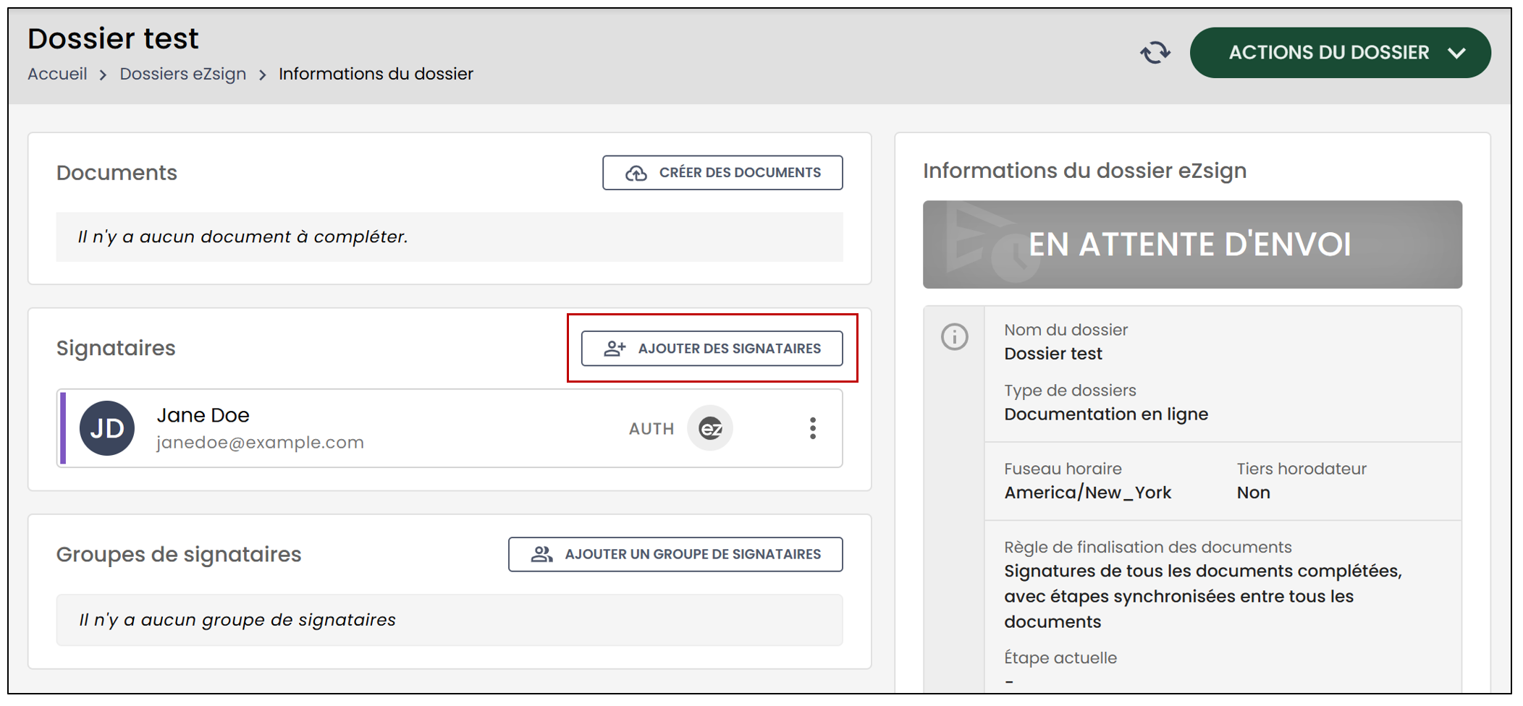Click the info circle icon beside Nom du dossier

[954, 336]
